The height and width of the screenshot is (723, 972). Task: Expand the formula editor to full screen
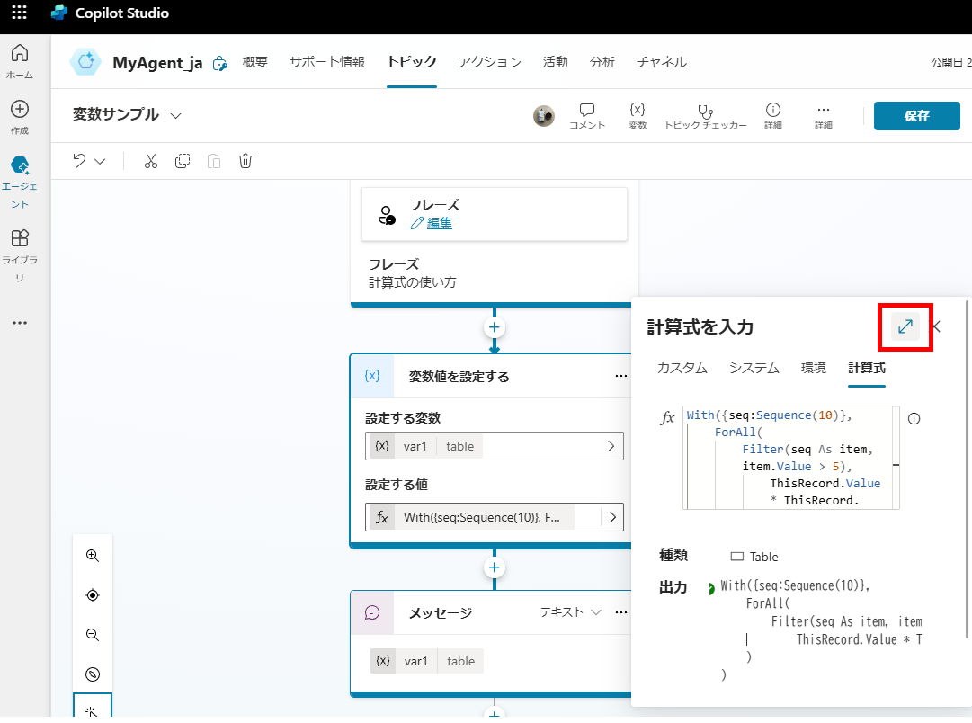pos(905,326)
